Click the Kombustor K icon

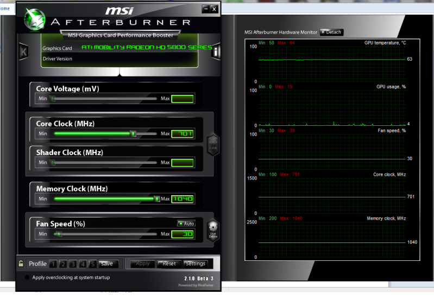tap(23, 52)
